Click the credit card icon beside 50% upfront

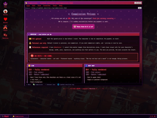pos(30,39)
